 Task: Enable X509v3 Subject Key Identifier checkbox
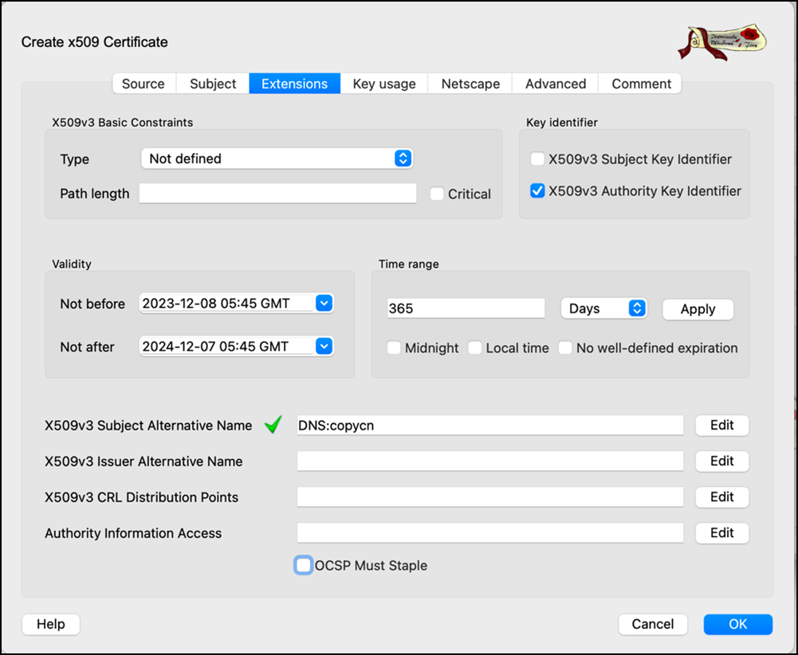click(x=538, y=159)
